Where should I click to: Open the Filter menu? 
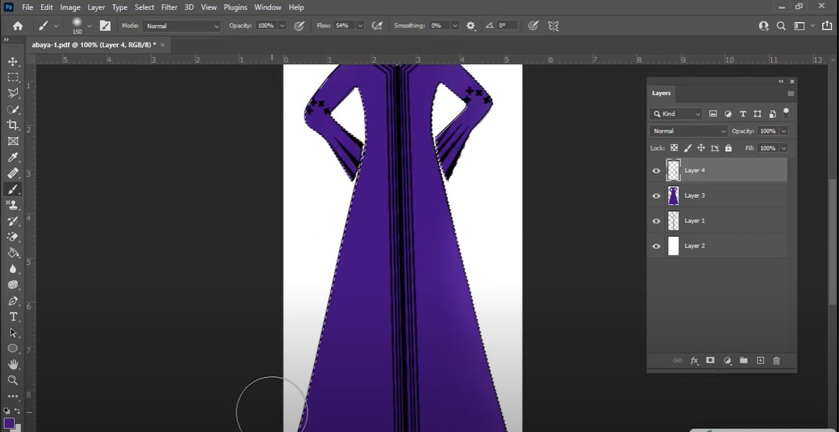(169, 7)
